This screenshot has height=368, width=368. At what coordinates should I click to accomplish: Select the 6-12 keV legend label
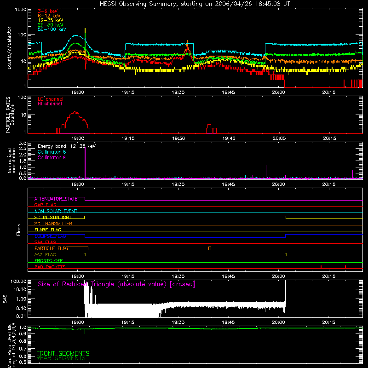(49, 16)
